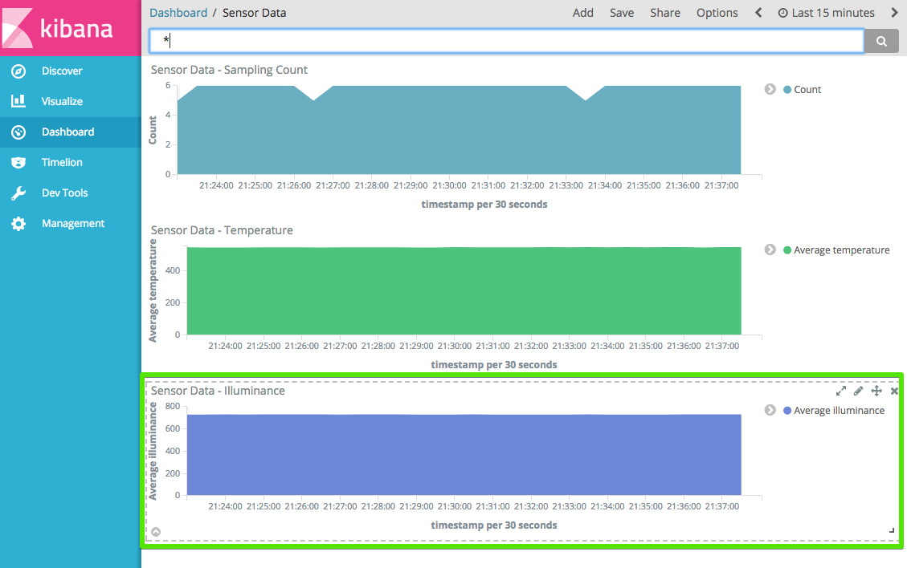The height and width of the screenshot is (568, 907).
Task: Click the corner grip of Illuminance panel
Action: [x=892, y=529]
